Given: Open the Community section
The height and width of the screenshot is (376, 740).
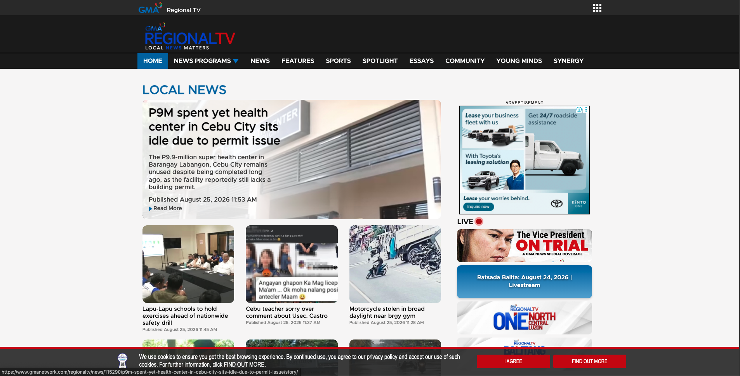Looking at the screenshot, I should [x=465, y=61].
